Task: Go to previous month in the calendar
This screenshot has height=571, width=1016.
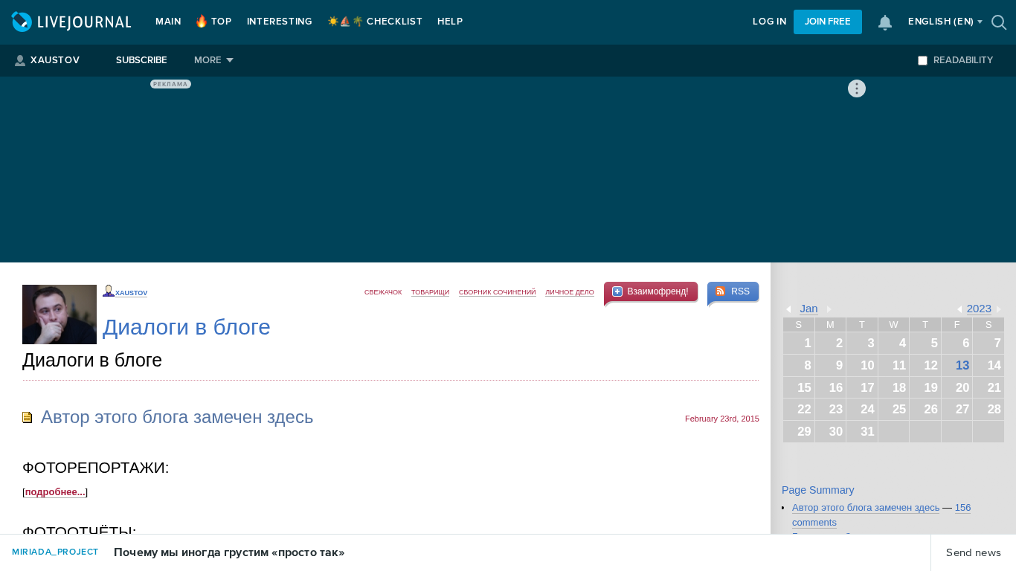Action: (x=788, y=309)
